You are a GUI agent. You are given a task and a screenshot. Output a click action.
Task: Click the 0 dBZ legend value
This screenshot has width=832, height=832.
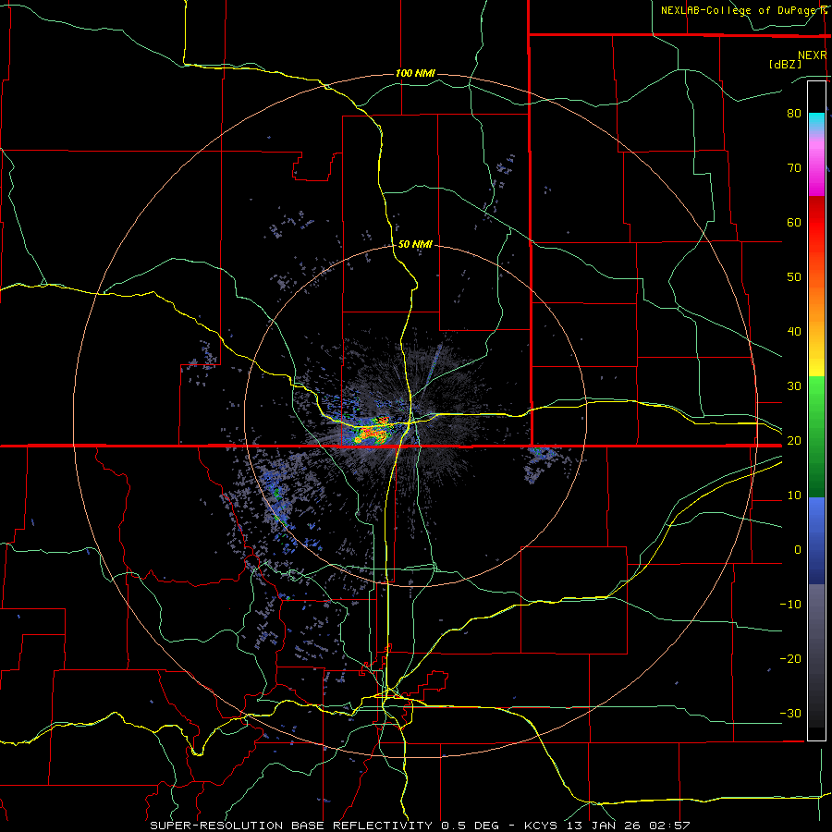point(798,550)
